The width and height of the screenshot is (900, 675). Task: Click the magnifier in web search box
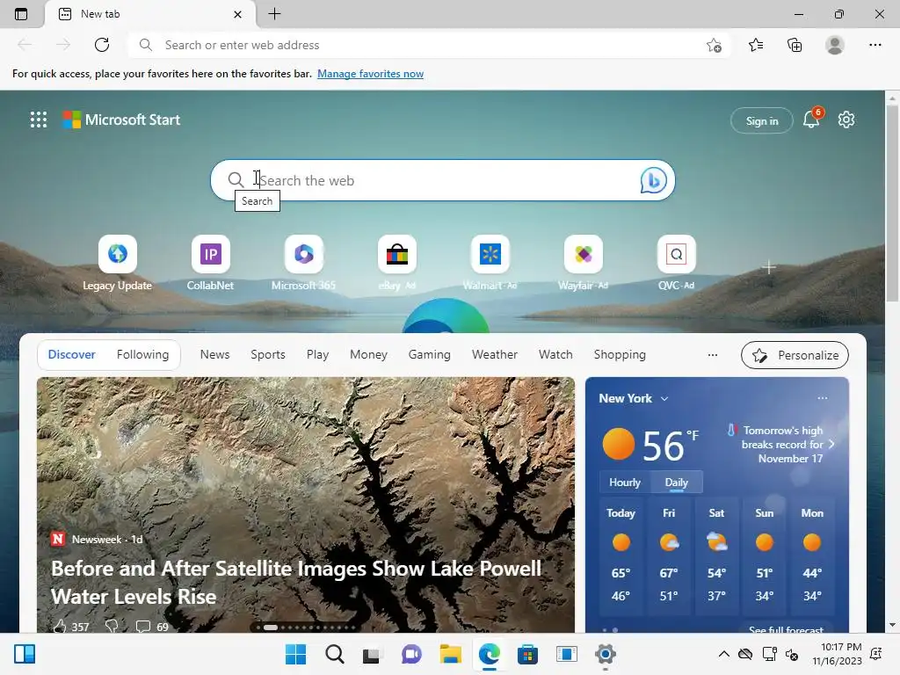(x=236, y=179)
